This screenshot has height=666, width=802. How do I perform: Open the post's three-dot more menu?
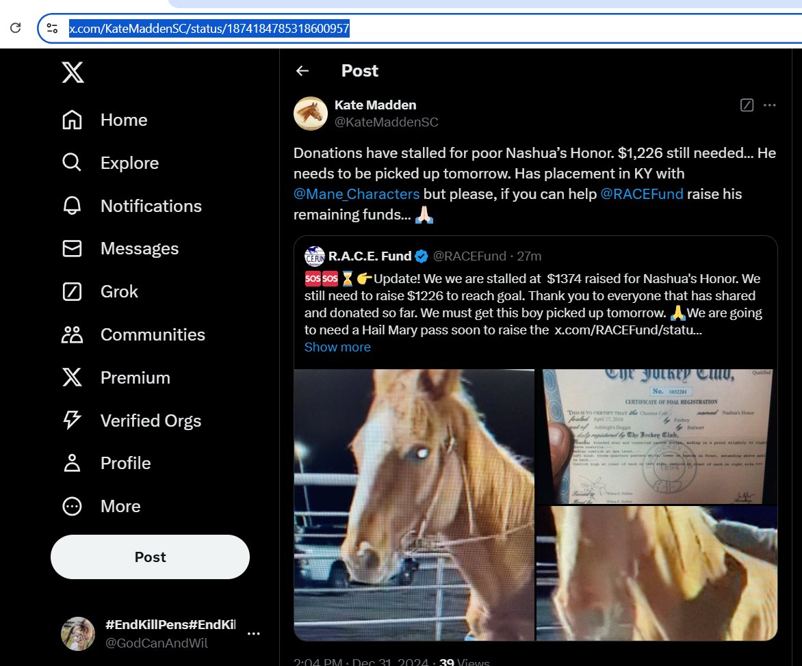pos(769,105)
